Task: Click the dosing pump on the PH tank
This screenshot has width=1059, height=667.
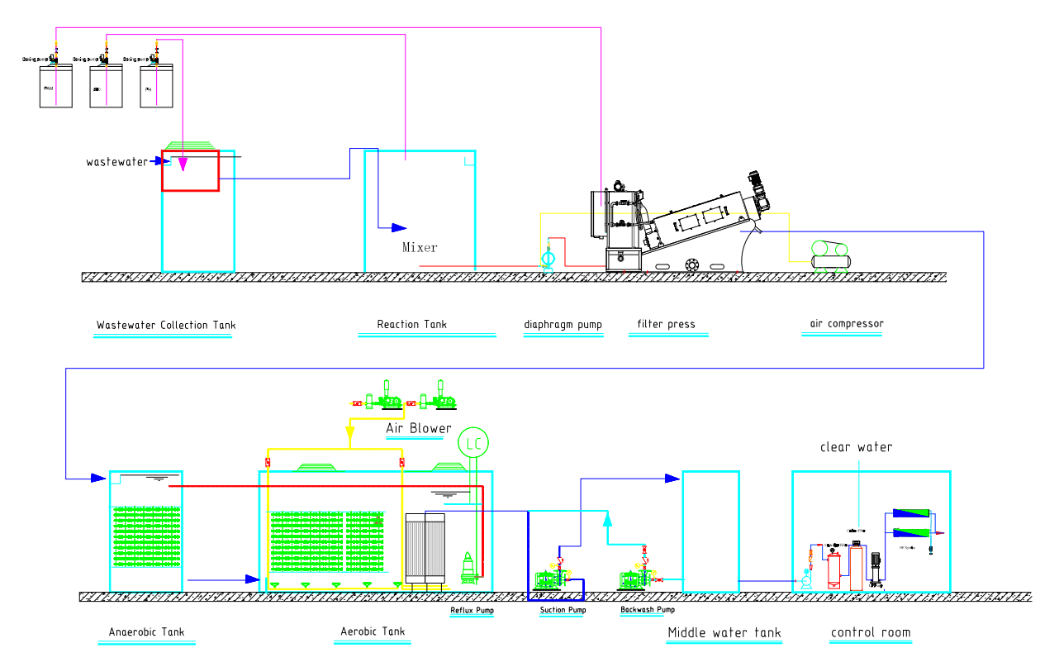Action: click(x=155, y=58)
